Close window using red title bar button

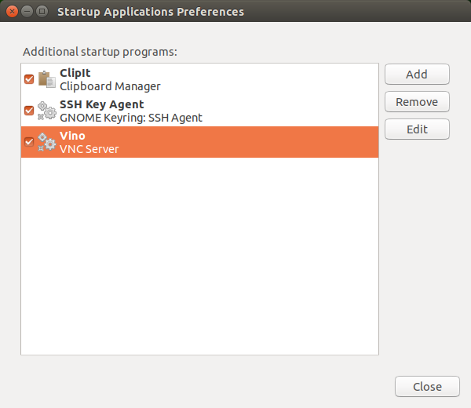(12, 12)
